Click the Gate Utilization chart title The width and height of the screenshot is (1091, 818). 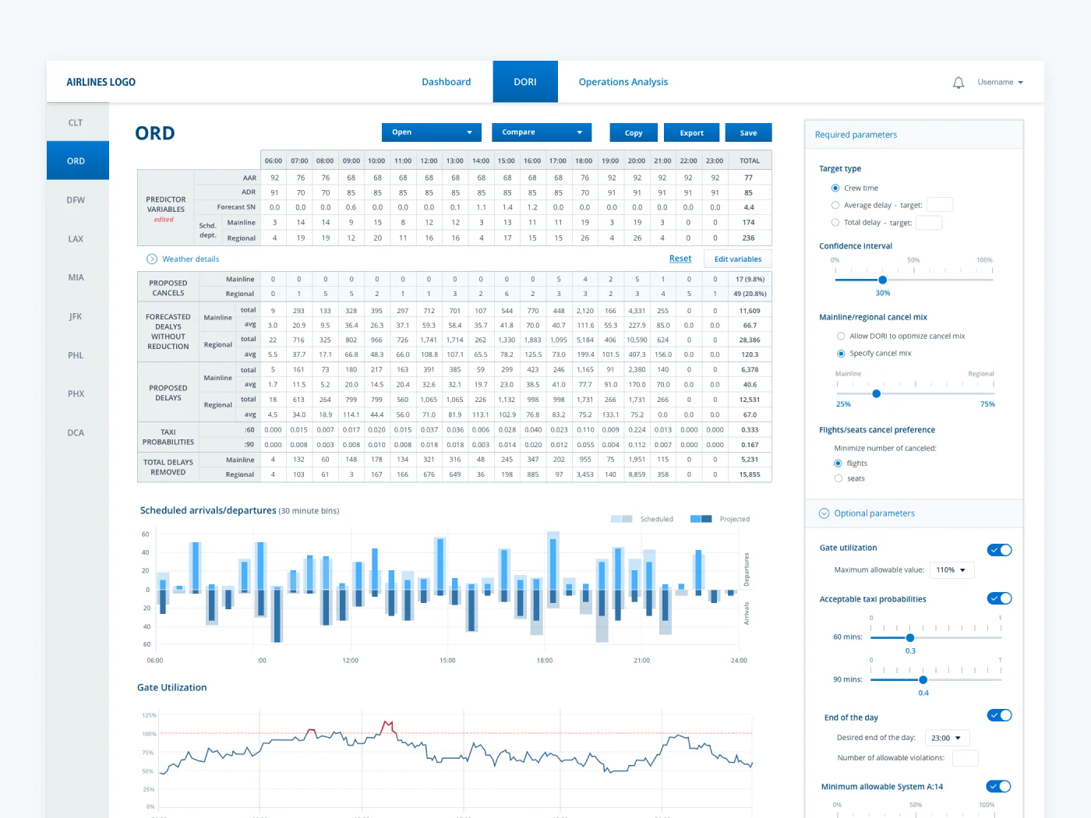[172, 687]
